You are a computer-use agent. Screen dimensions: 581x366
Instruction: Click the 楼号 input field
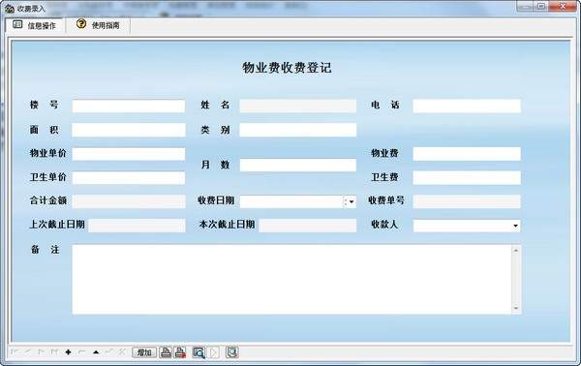click(x=129, y=106)
